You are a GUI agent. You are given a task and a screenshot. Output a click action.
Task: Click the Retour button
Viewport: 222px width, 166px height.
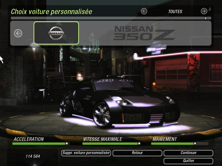(137, 153)
